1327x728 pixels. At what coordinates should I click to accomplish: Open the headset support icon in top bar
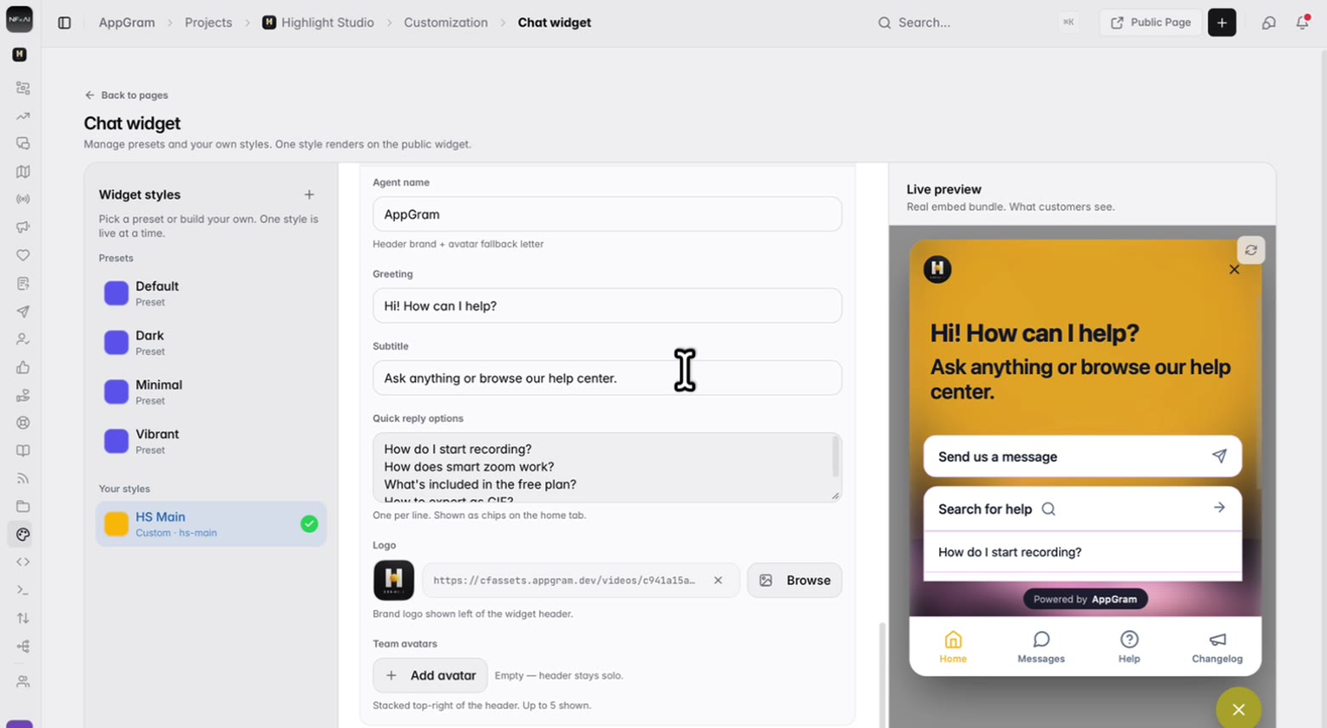pos(1268,23)
